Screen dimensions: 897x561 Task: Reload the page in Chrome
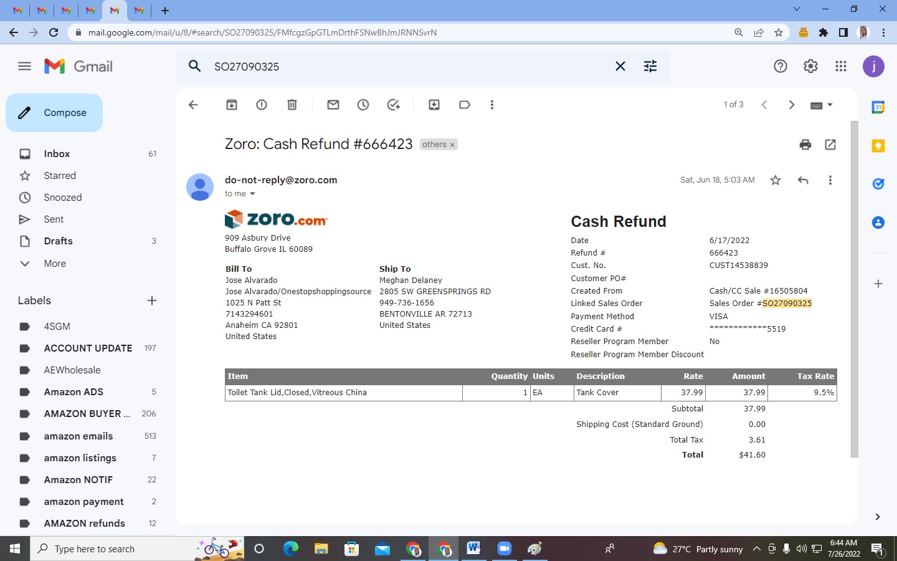click(54, 32)
